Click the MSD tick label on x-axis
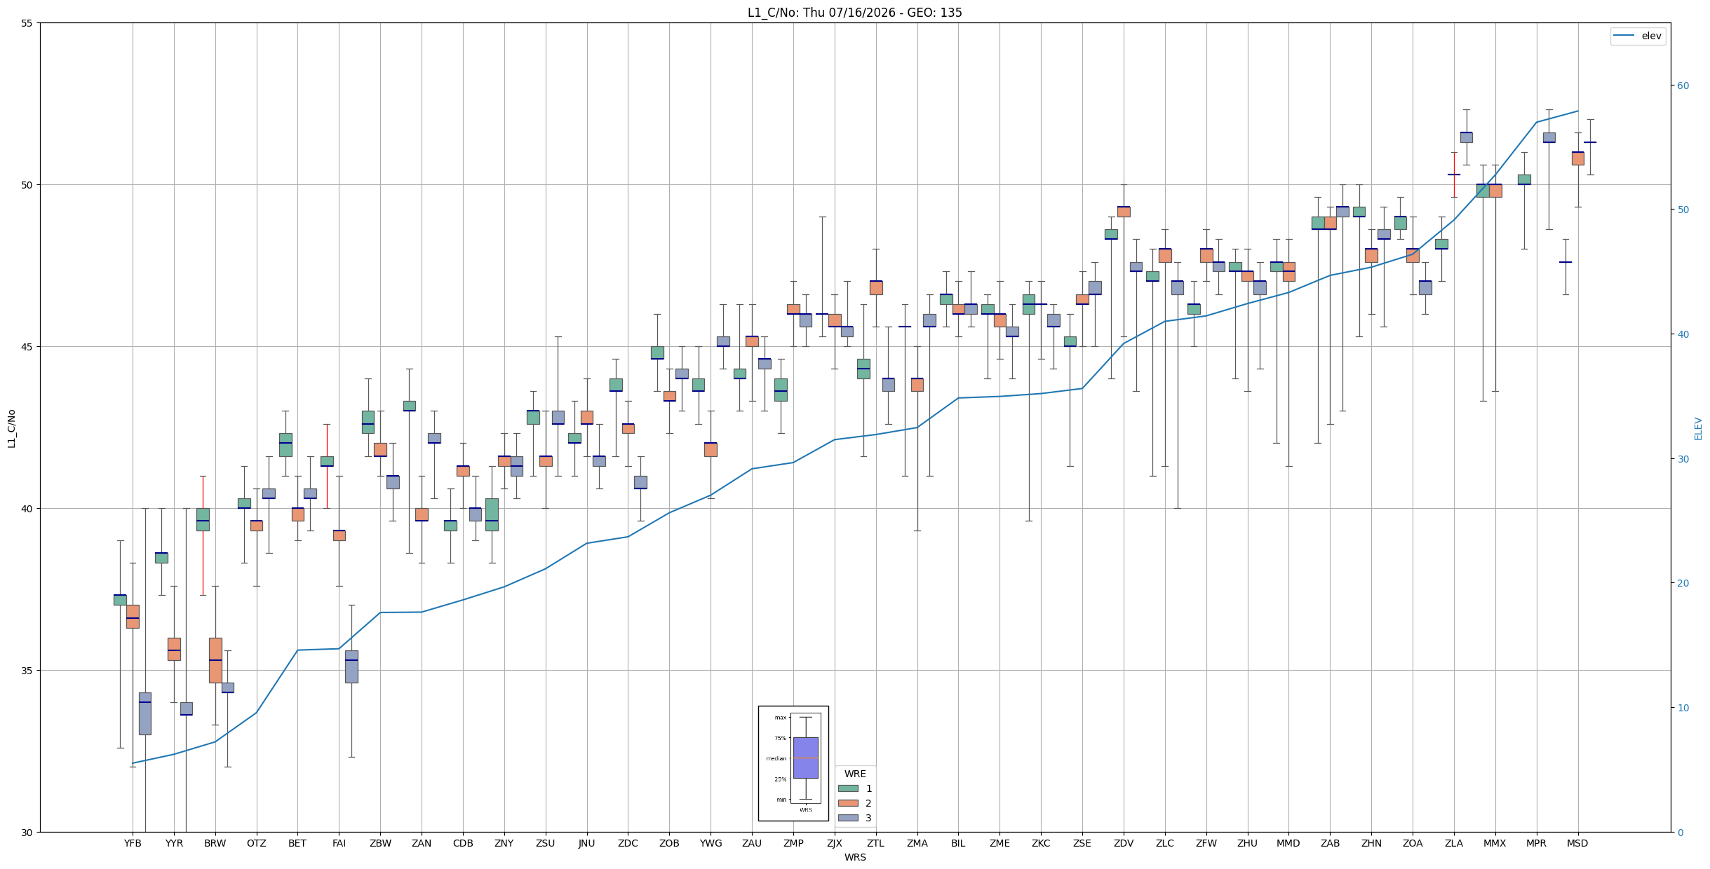This screenshot has width=1710, height=869. coord(1577,843)
